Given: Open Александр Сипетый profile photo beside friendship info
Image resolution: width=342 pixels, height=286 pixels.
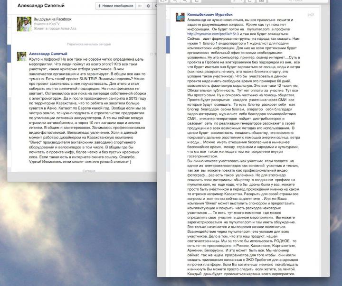Looking at the screenshot, I should tap(24, 24).
